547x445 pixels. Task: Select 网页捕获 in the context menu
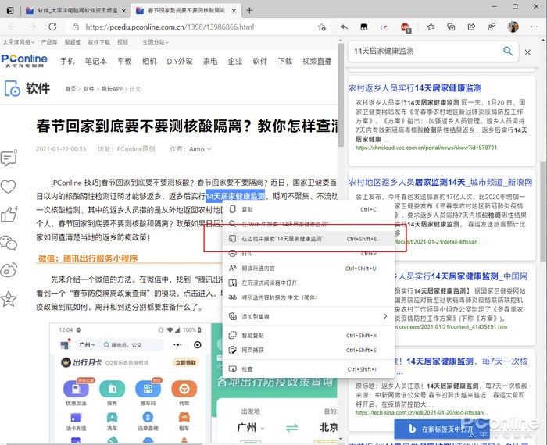click(254, 351)
